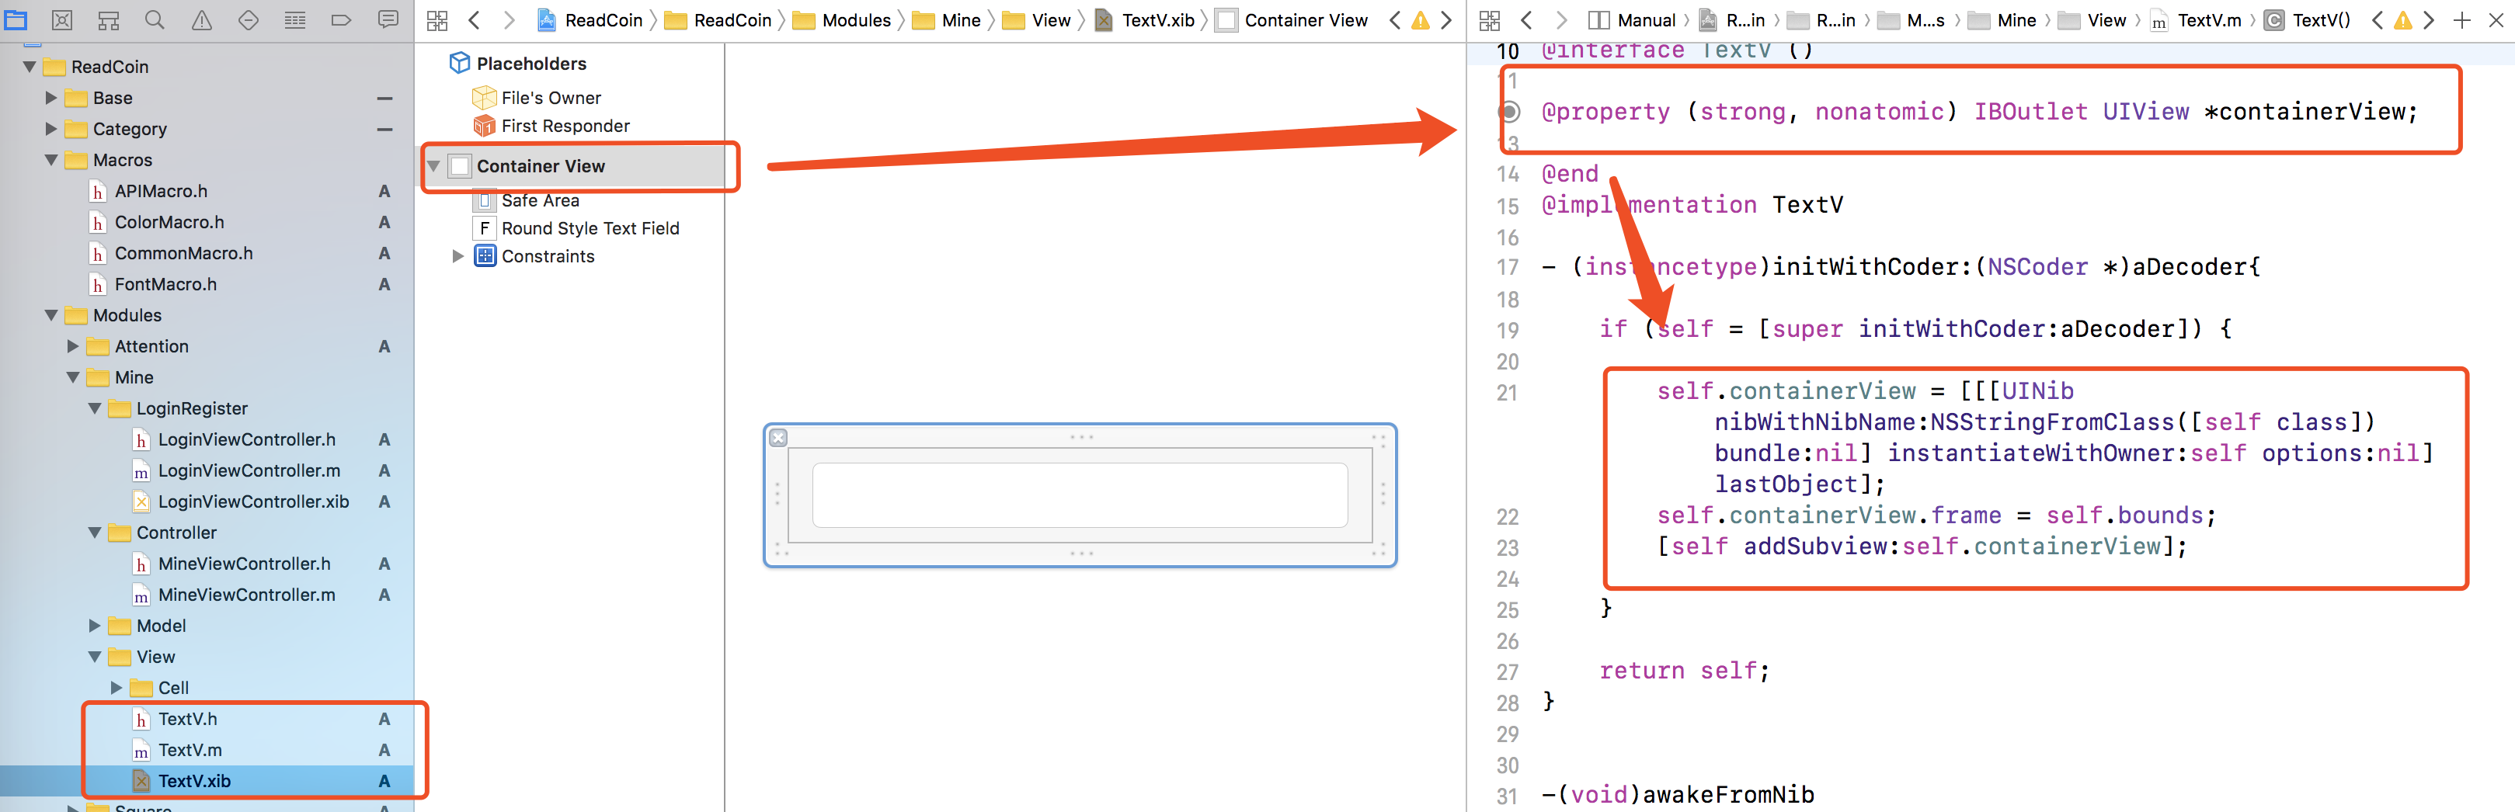Open TextV.m in navigator
The image size is (2515, 812).
190,751
